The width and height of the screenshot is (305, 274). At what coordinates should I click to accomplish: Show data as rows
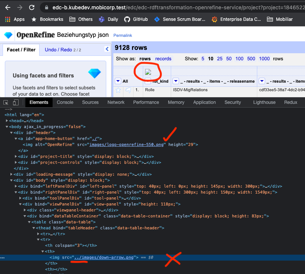(145, 59)
